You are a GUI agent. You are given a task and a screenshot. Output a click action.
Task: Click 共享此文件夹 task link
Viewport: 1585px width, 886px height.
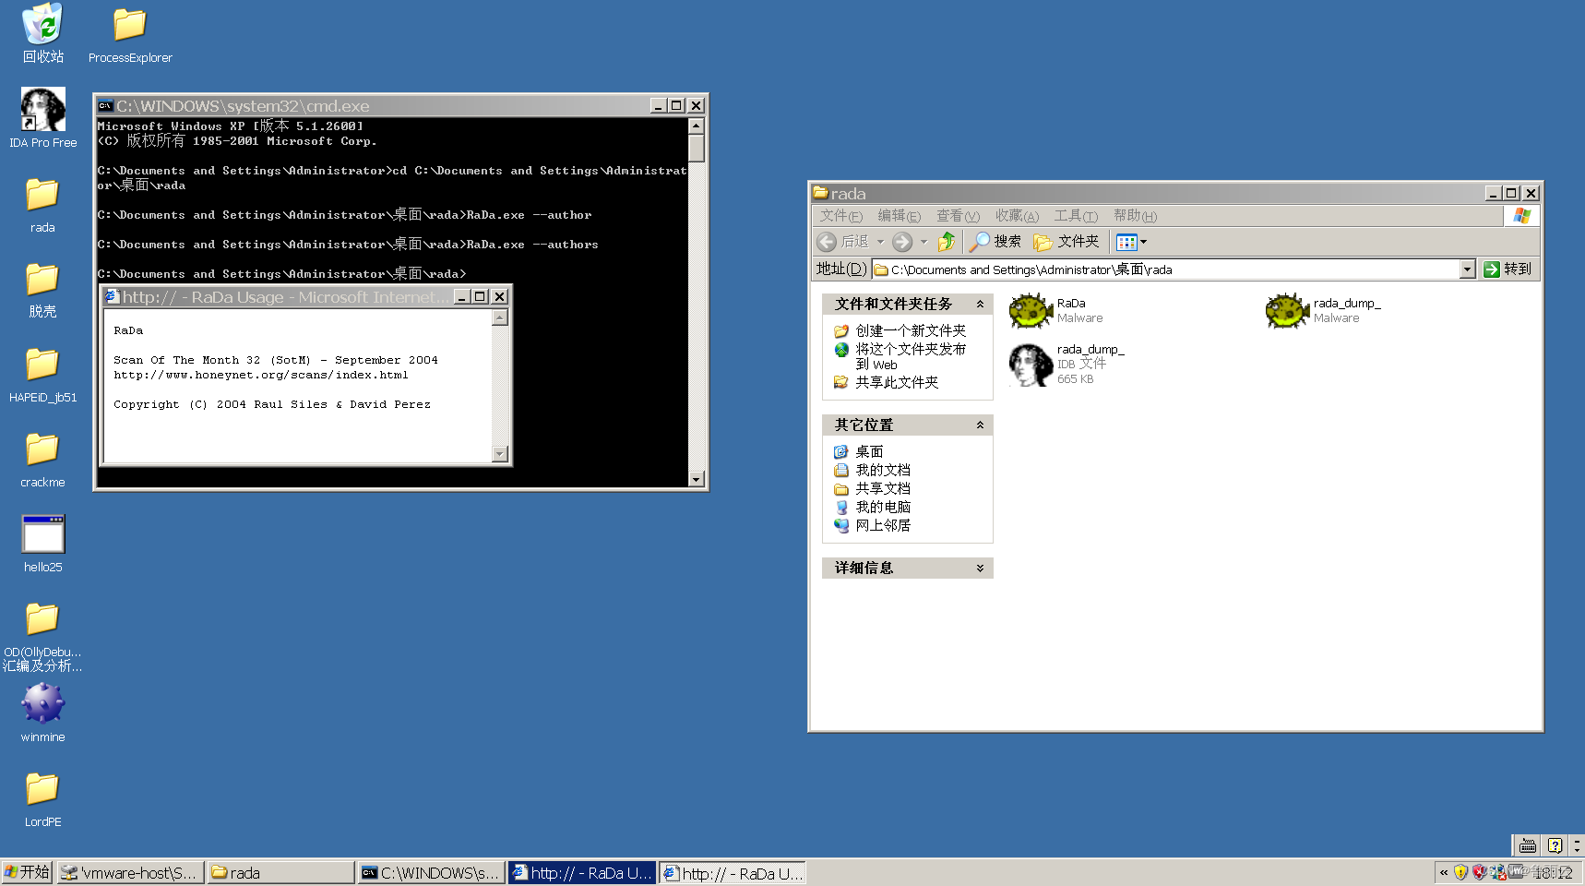(896, 382)
